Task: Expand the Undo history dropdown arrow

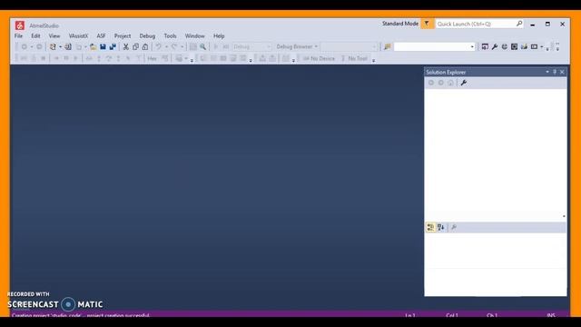Action: point(166,46)
